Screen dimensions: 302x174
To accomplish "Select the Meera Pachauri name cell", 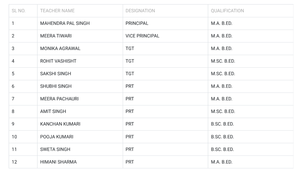I will coord(59,99).
